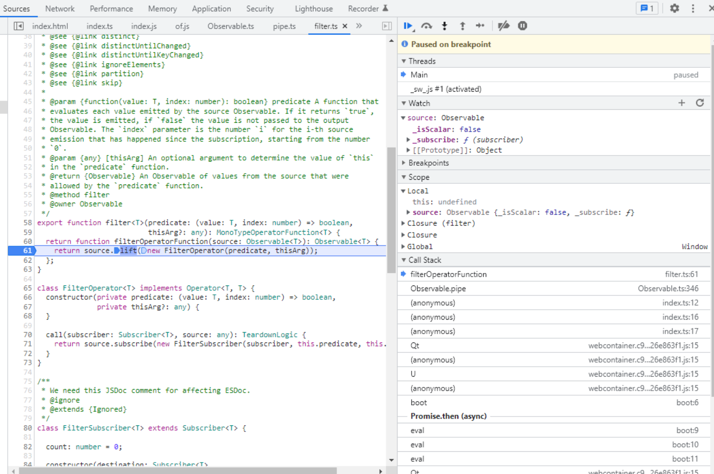This screenshot has width=714, height=474.
Task: Open of.js file tab
Action: [x=182, y=26]
